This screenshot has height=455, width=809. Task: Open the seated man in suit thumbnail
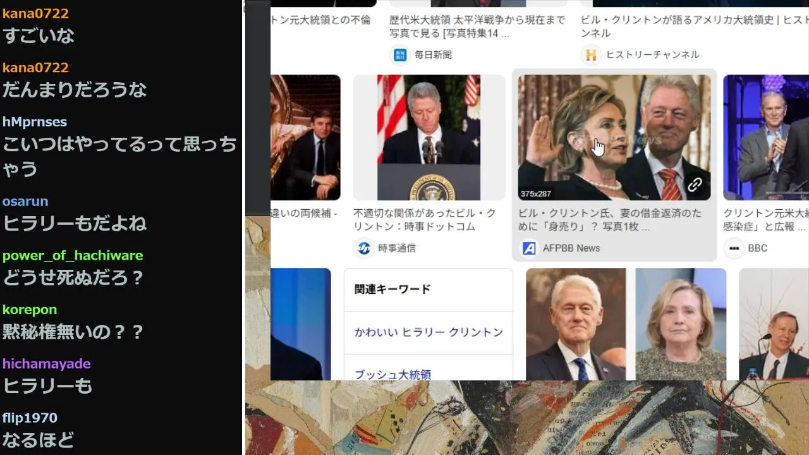point(305,137)
